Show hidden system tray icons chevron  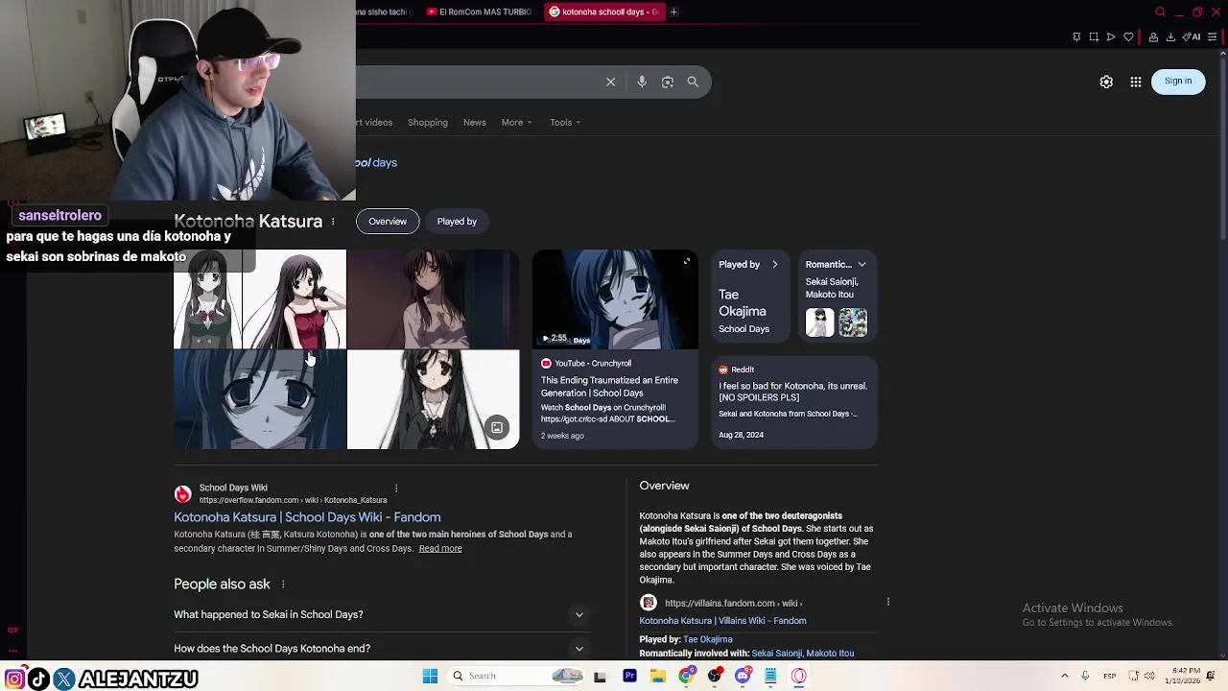1064,676
